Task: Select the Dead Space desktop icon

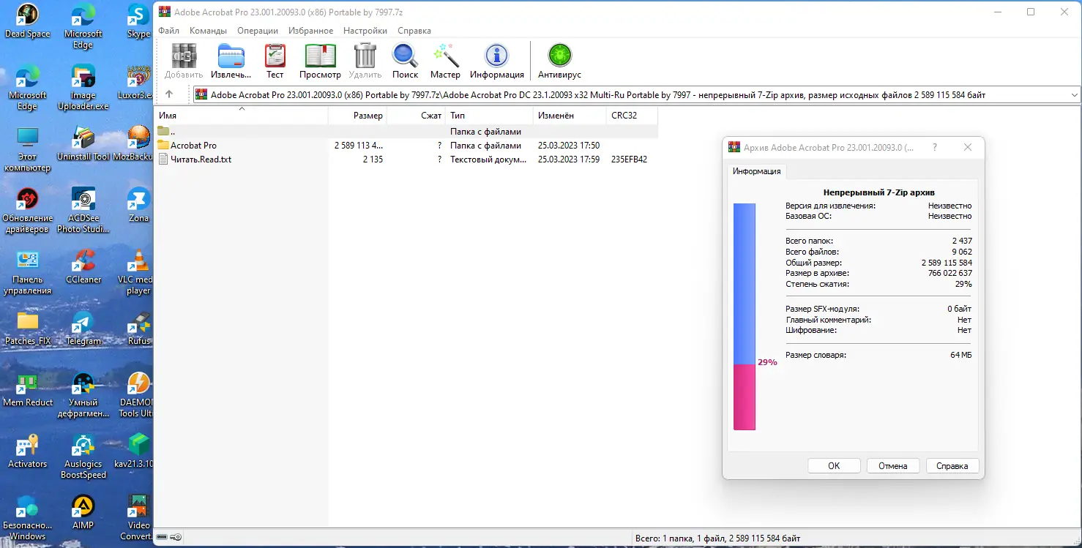Action: point(27,21)
